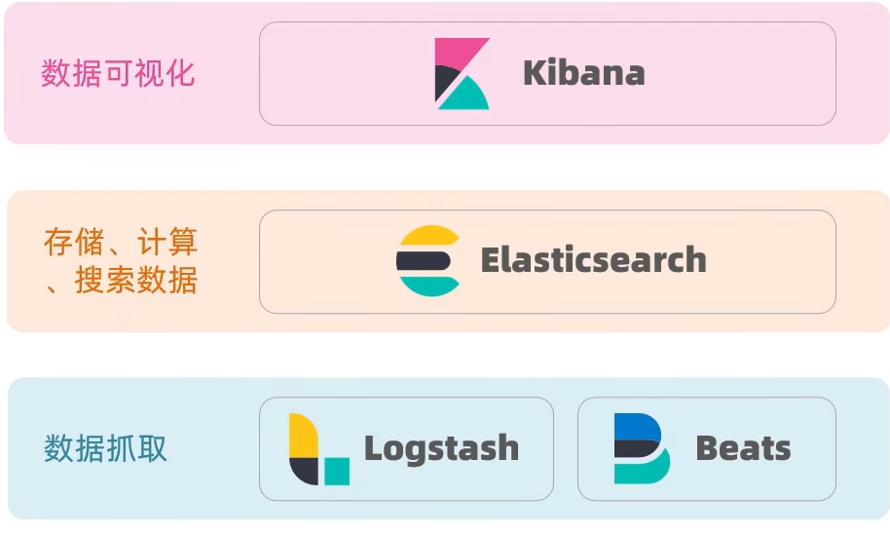Click the teal bottom of Elasticsearch logo

point(428,286)
